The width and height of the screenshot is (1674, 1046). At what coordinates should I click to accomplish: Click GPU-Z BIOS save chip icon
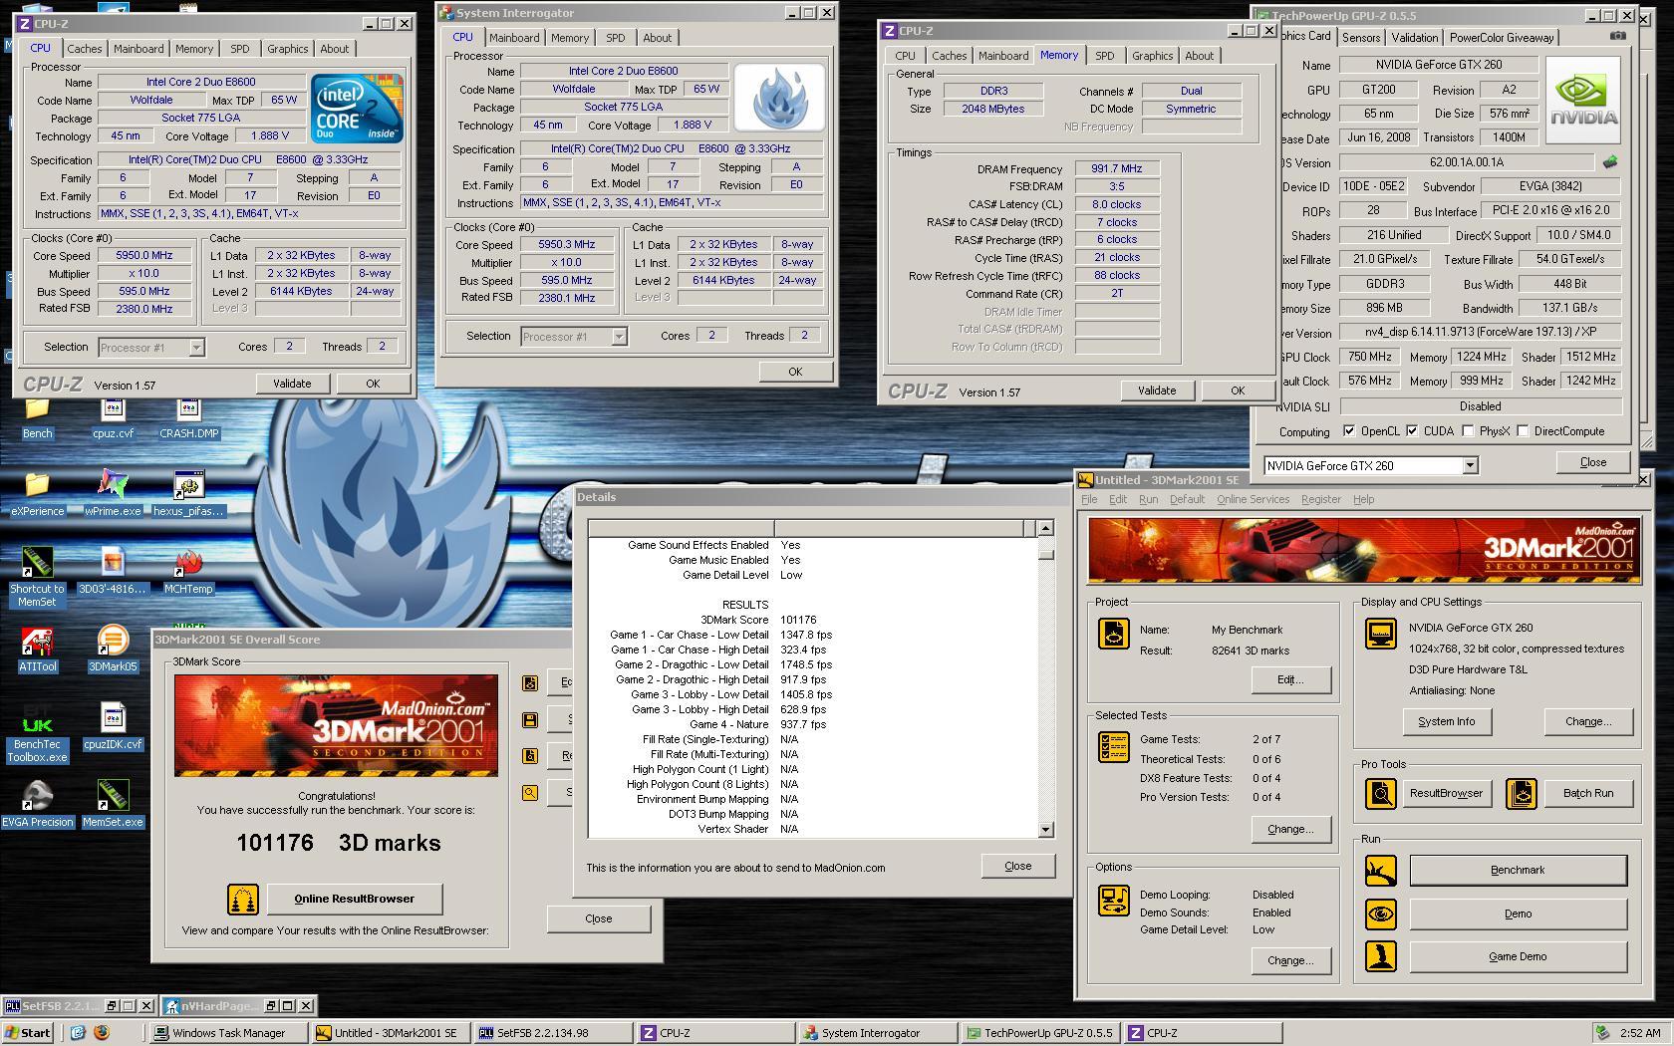[x=1610, y=161]
